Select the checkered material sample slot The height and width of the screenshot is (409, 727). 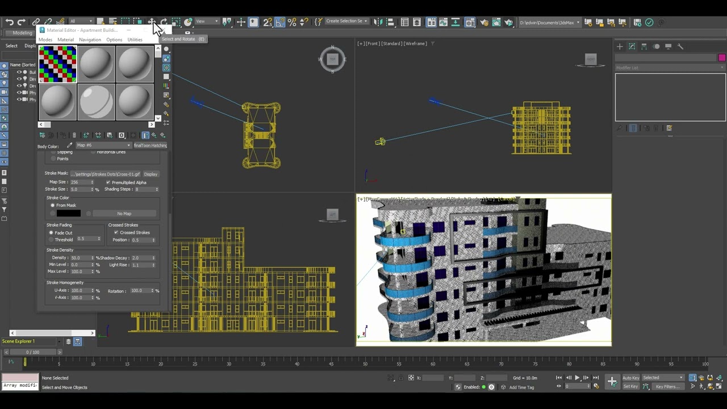coord(57,64)
